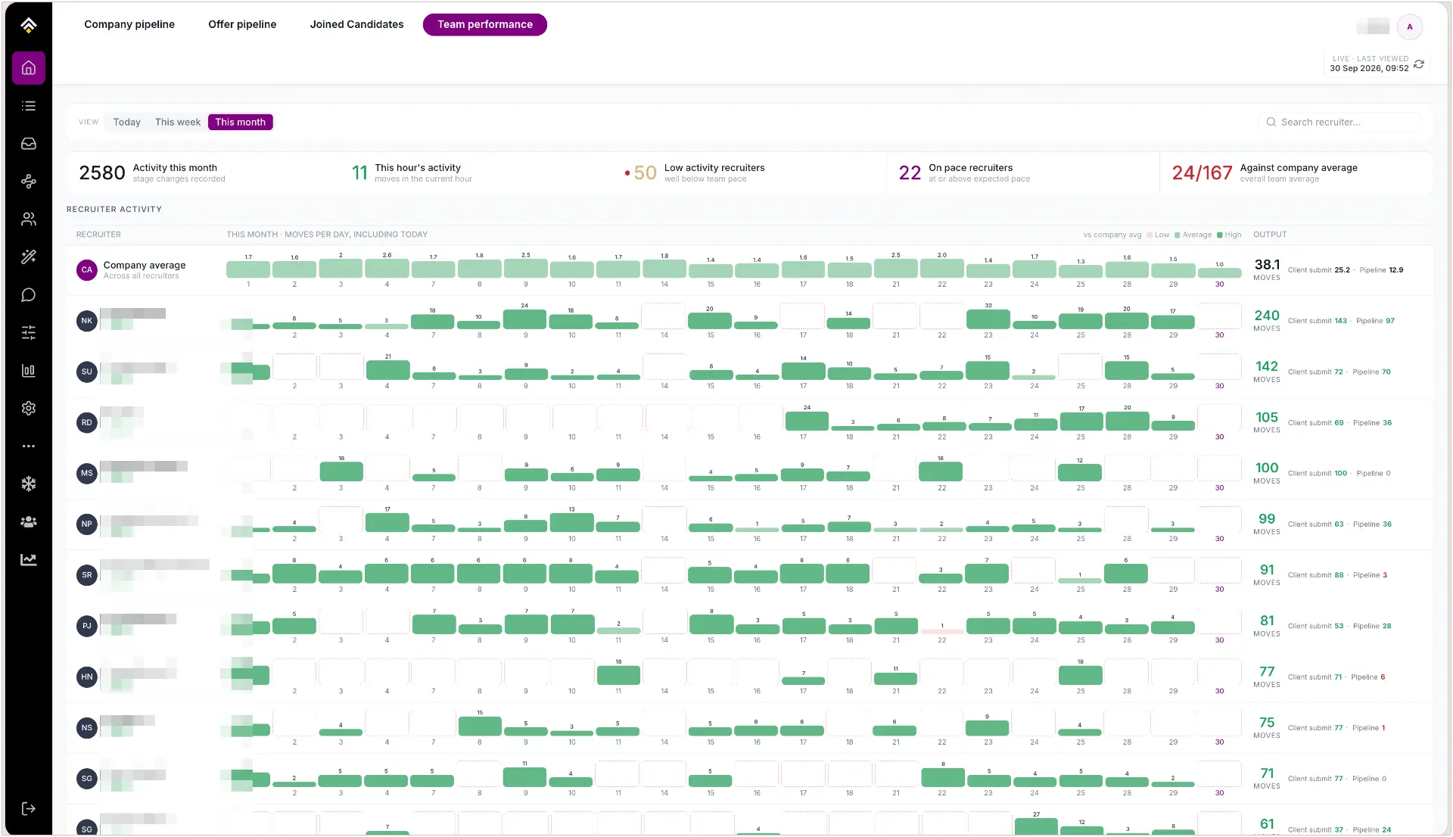Open the team group sidebar icon
The width and height of the screenshot is (1453, 837).
29,522
